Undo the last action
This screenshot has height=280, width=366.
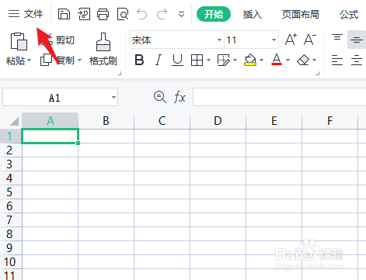[142, 14]
